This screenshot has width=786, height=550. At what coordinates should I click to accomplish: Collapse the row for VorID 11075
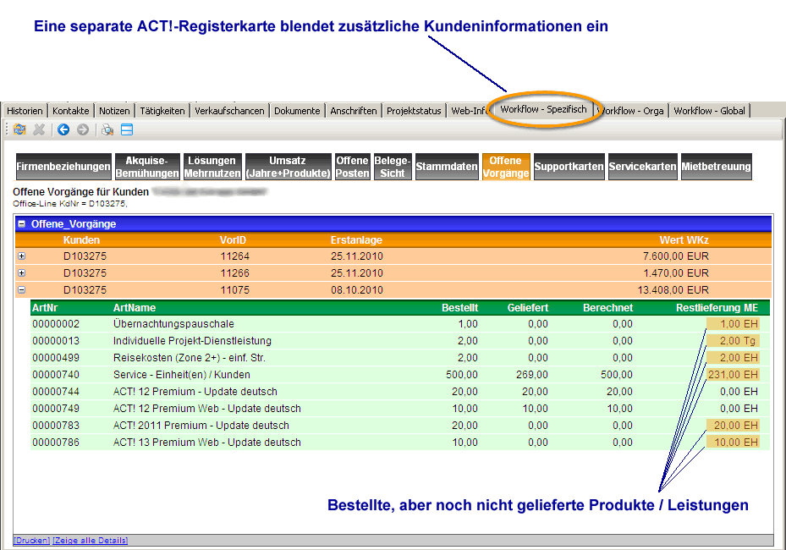pos(21,289)
